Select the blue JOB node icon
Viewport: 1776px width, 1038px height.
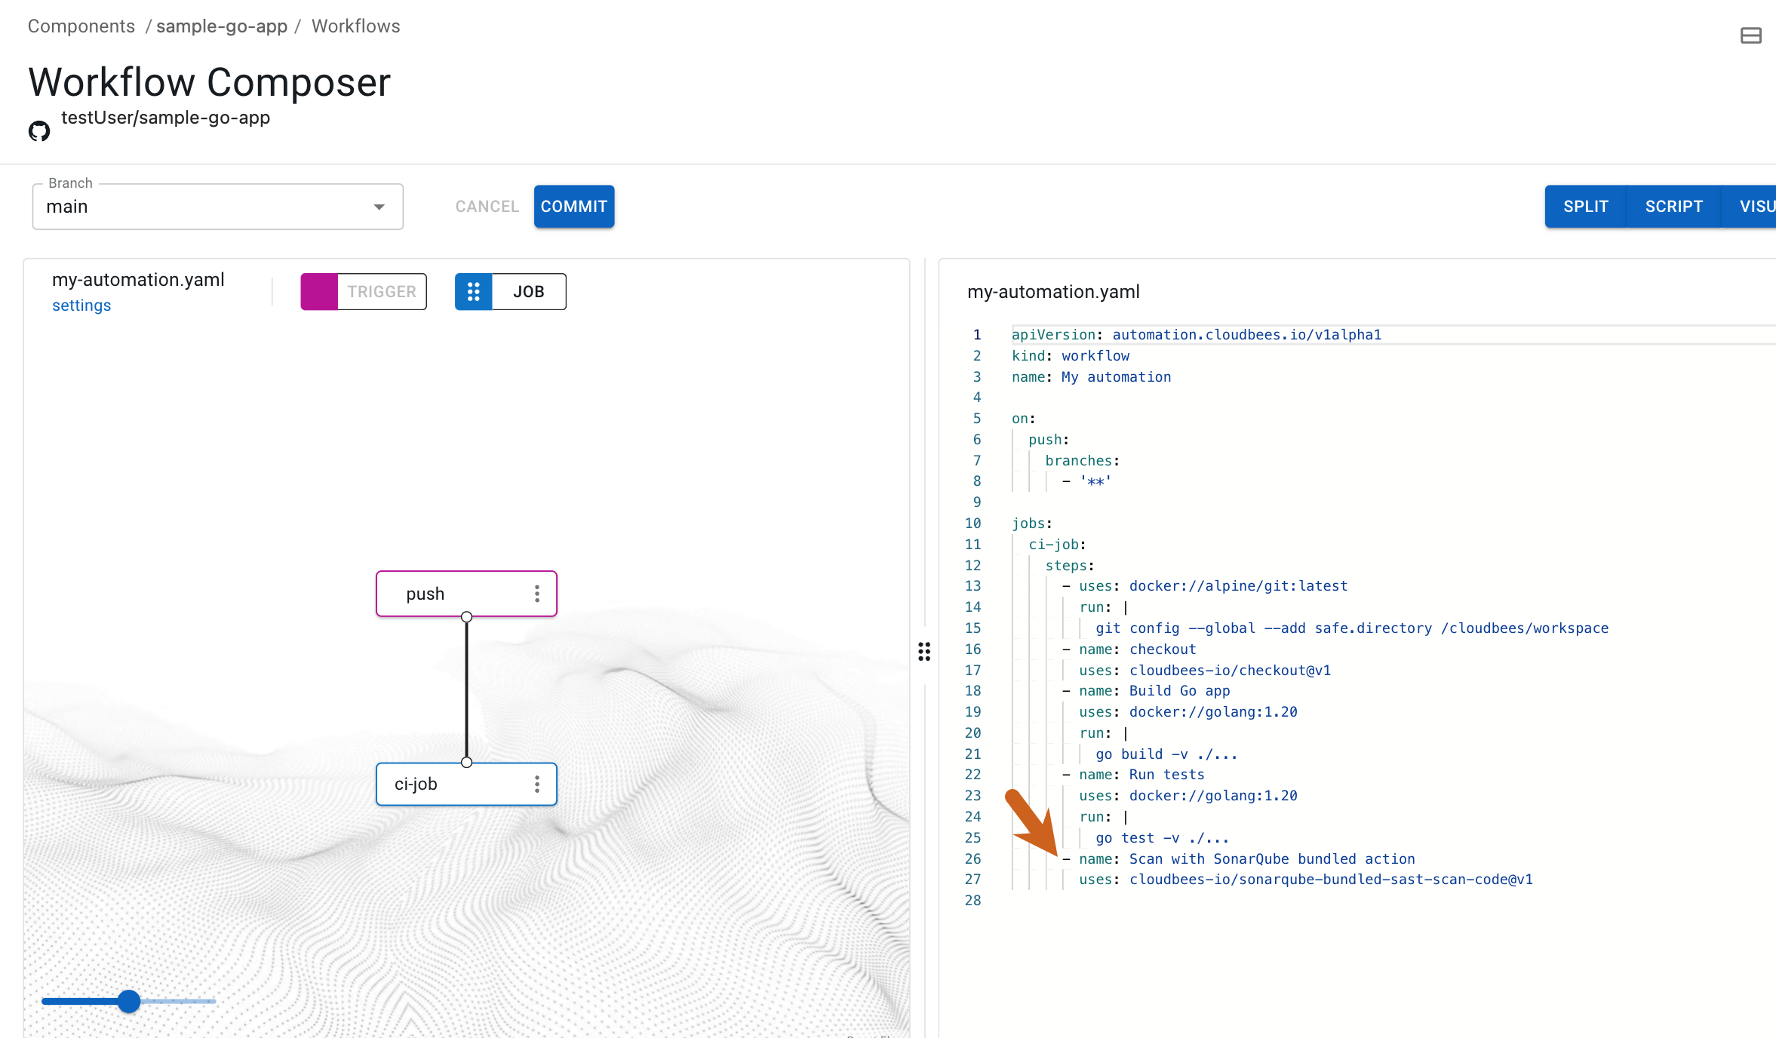click(474, 291)
